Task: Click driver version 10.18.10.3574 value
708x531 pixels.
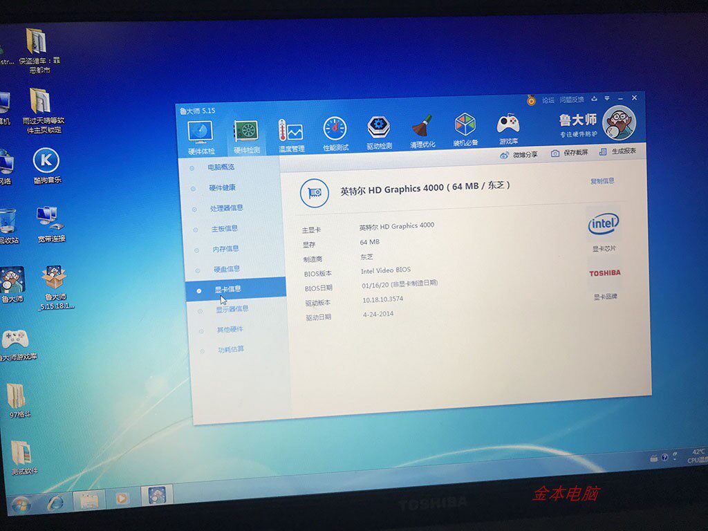Action: pyautogui.click(x=383, y=299)
